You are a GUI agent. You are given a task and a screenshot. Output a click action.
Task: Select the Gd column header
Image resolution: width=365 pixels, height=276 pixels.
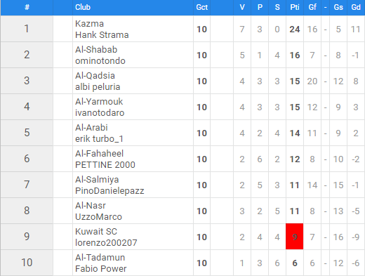click(x=356, y=7)
